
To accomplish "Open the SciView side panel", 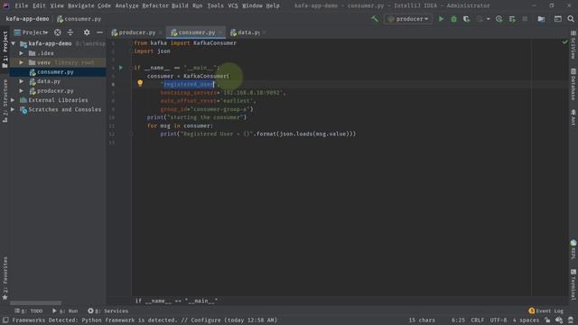I will coord(573,45).
